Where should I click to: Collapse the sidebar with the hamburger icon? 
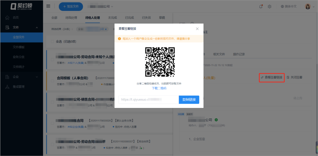tap(48, 6)
